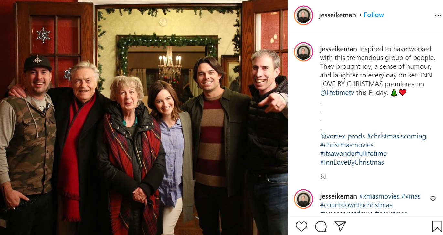Image resolution: width=443 pixels, height=235 pixels.
Task: Like the post with the heart icon
Action: click(301, 227)
